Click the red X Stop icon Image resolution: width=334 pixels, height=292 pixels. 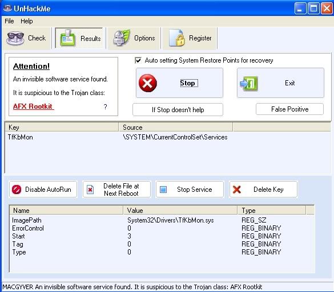point(148,83)
